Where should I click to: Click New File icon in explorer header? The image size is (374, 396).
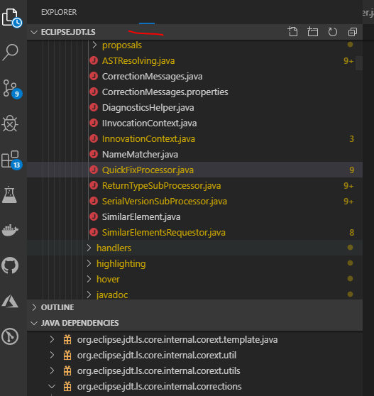click(292, 32)
